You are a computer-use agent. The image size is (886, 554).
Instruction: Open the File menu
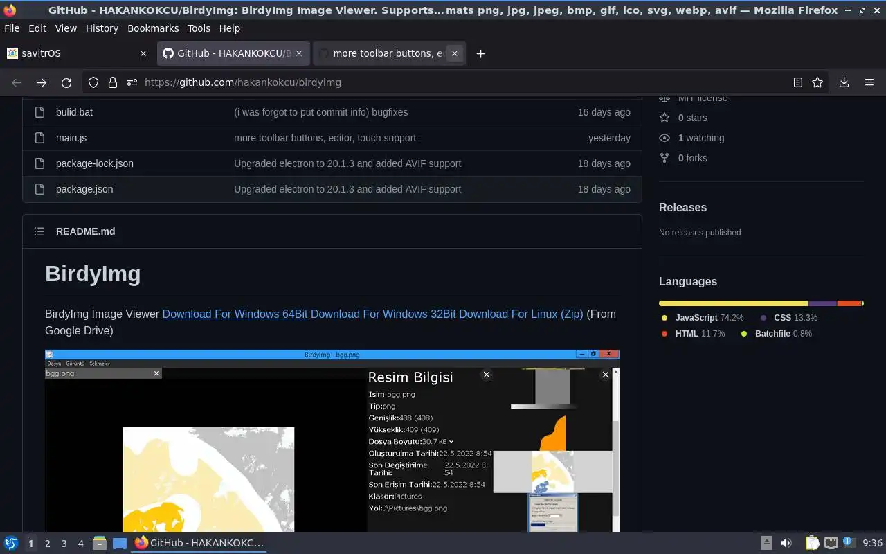coord(12,28)
